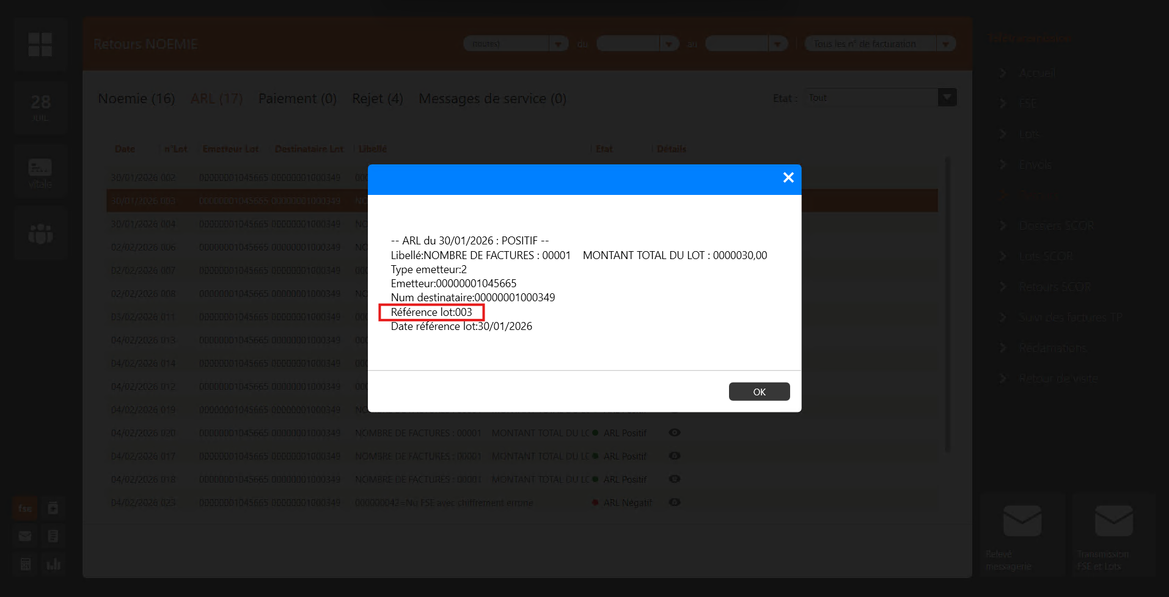Image resolution: width=1169 pixels, height=597 pixels.
Task: Select the fse shortcut icon
Action: coord(25,508)
